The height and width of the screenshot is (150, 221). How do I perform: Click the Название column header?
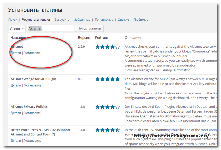(18, 38)
